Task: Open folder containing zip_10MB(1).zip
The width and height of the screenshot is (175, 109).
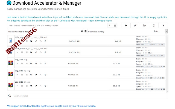Action: (31, 75)
